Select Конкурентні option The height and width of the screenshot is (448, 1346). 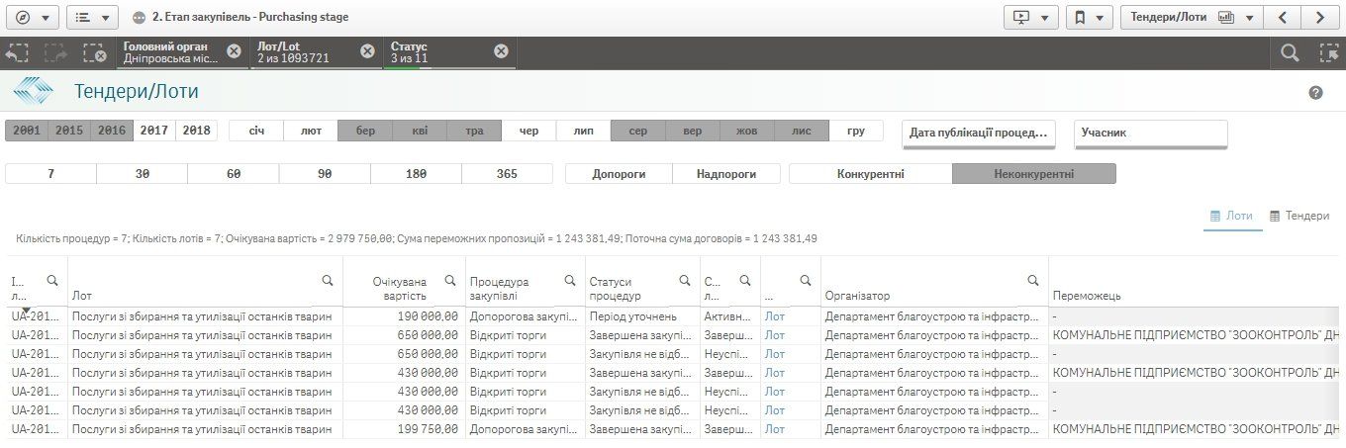(871, 174)
